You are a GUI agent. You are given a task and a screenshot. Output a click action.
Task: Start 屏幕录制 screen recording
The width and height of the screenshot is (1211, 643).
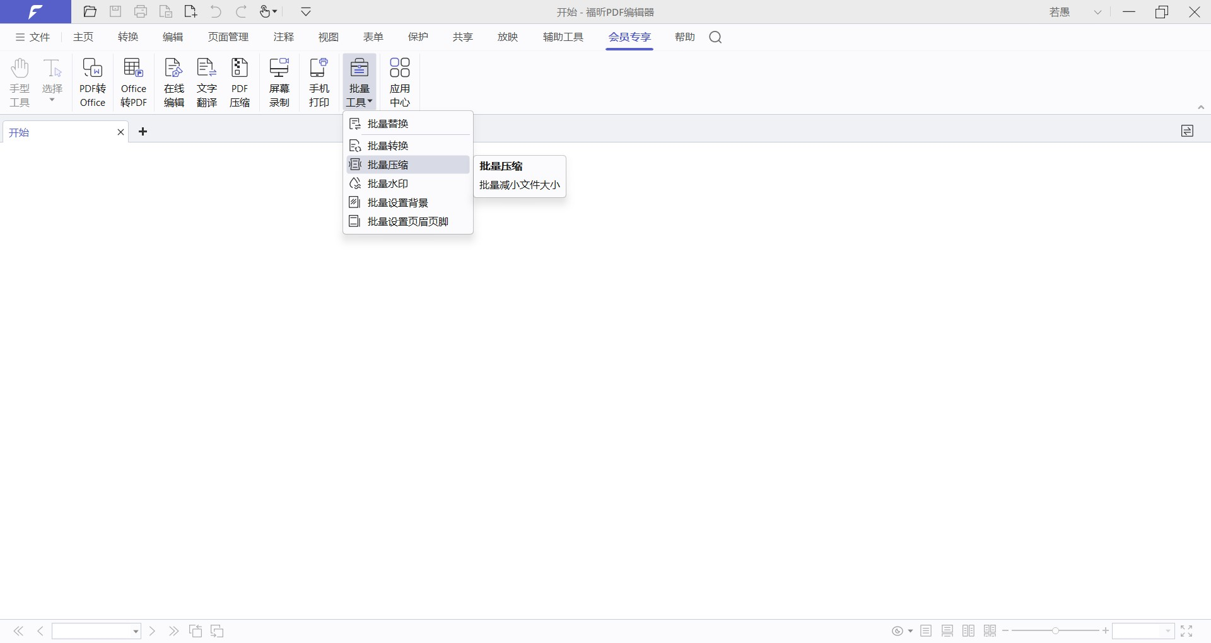pos(279,83)
